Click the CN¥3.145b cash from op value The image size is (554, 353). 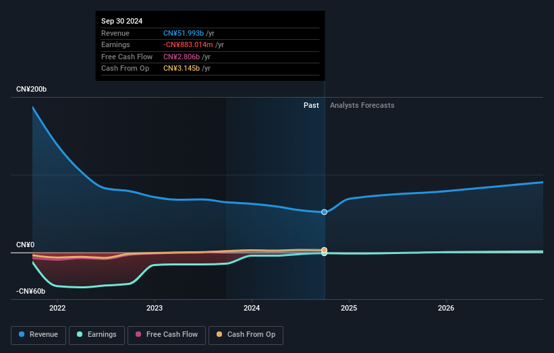coord(182,69)
